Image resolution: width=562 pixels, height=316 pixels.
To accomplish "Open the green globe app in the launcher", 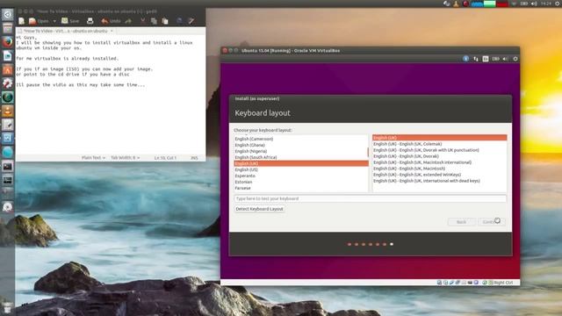I will click(x=8, y=97).
